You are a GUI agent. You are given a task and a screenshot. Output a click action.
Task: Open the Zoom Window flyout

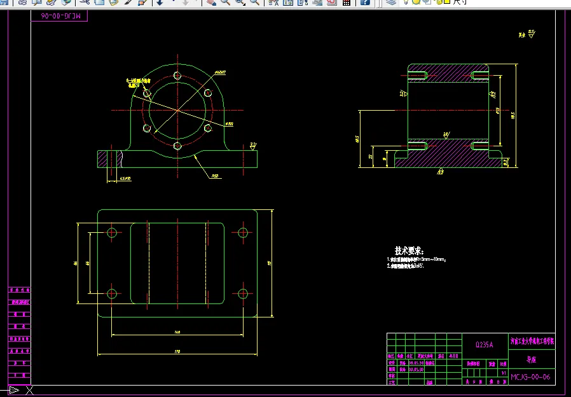coord(240,2)
